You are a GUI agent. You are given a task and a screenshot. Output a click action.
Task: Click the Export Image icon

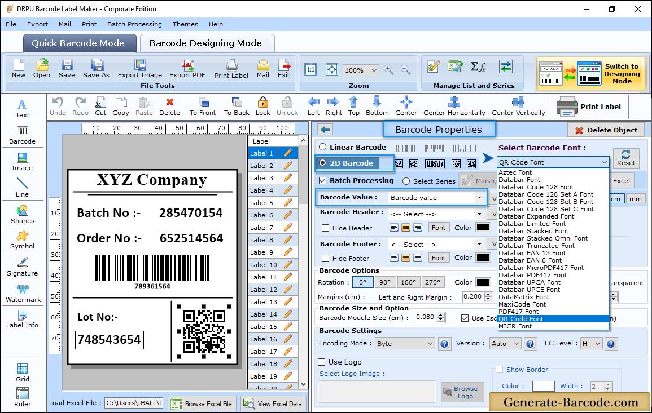pos(140,69)
